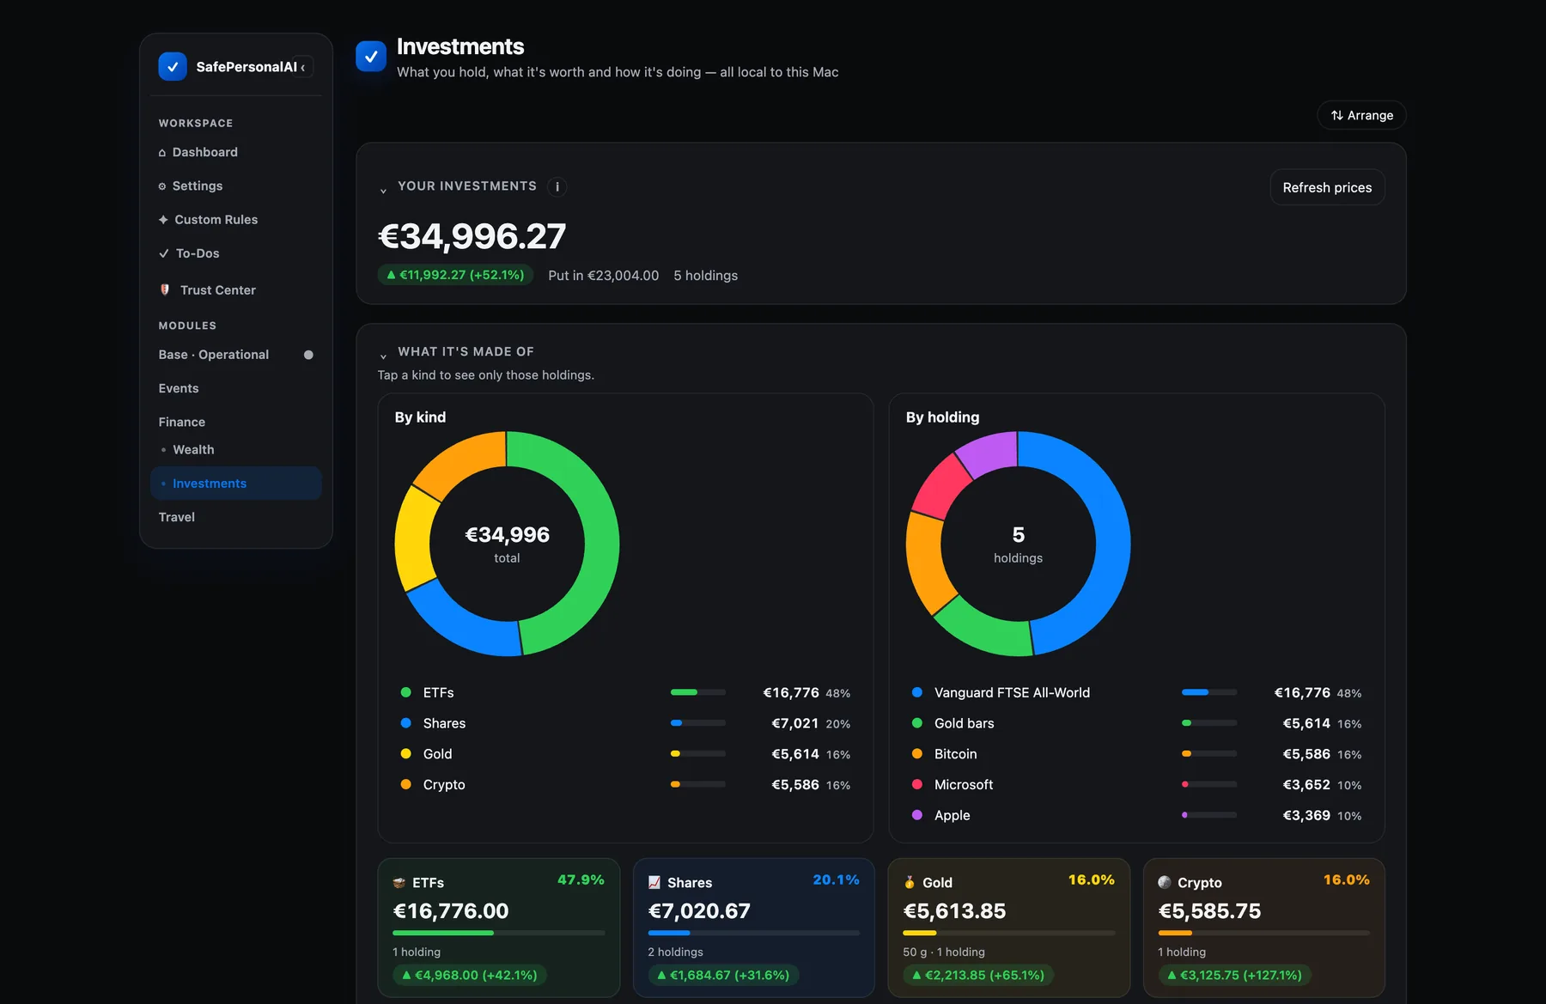Screen dimensions: 1546x1004
Task: Select the Bitcoin holding row
Action: coord(1136,754)
